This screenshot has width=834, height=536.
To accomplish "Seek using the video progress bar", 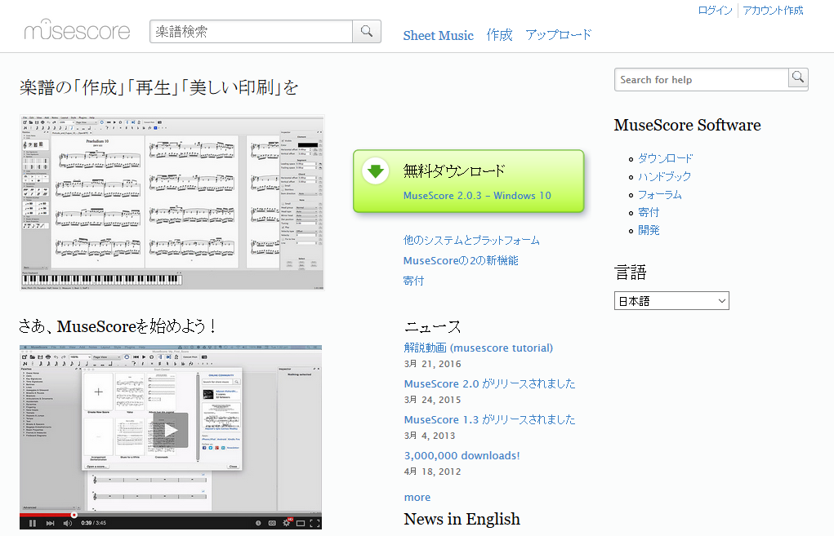I will pyautogui.click(x=170, y=515).
